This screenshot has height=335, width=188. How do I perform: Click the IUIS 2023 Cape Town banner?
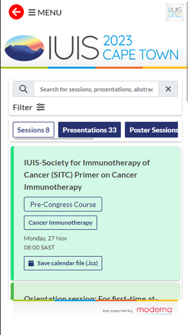click(92, 48)
